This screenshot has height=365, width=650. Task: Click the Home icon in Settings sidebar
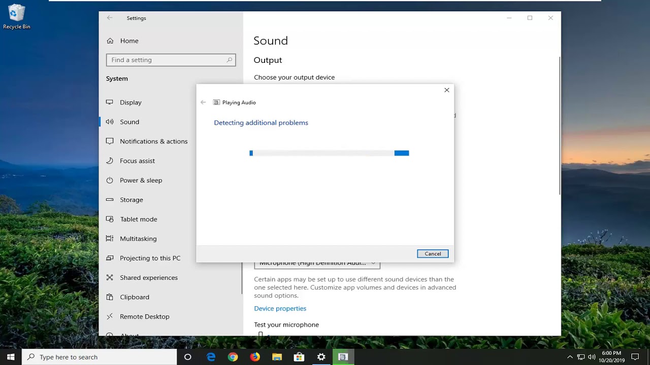pyautogui.click(x=110, y=41)
